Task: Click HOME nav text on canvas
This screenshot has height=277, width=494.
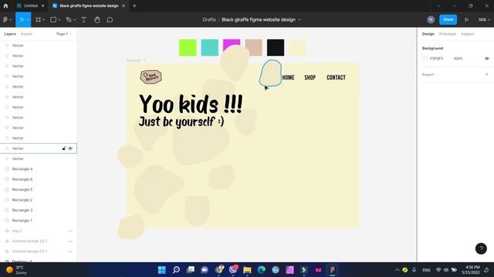Action: tap(288, 77)
